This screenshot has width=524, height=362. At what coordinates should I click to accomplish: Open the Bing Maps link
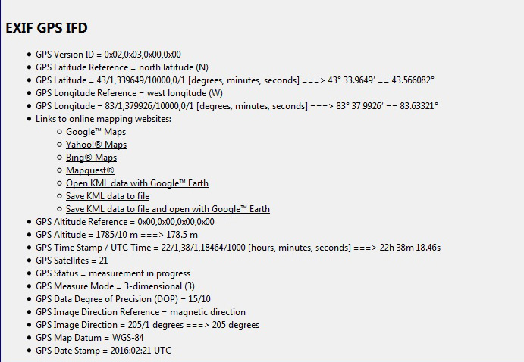point(91,158)
